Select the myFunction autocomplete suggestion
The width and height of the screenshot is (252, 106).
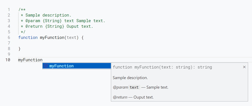pyautogui.click(x=77, y=66)
